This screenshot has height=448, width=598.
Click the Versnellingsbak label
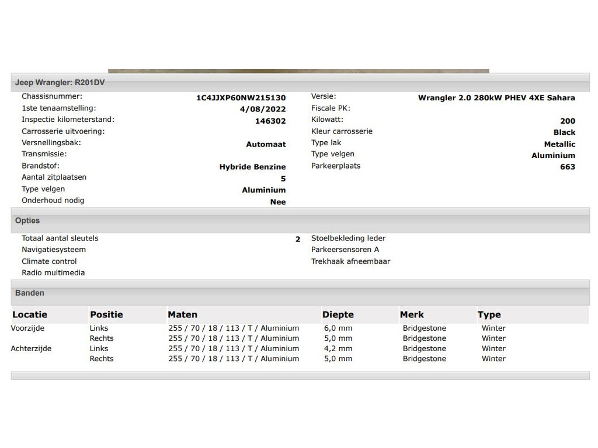pyautogui.click(x=51, y=142)
